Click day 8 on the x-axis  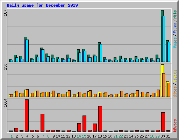[48, 136]
